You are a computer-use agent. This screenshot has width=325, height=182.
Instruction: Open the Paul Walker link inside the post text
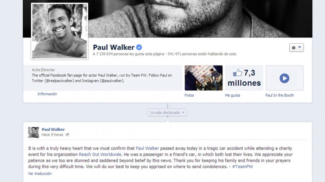click(147, 148)
